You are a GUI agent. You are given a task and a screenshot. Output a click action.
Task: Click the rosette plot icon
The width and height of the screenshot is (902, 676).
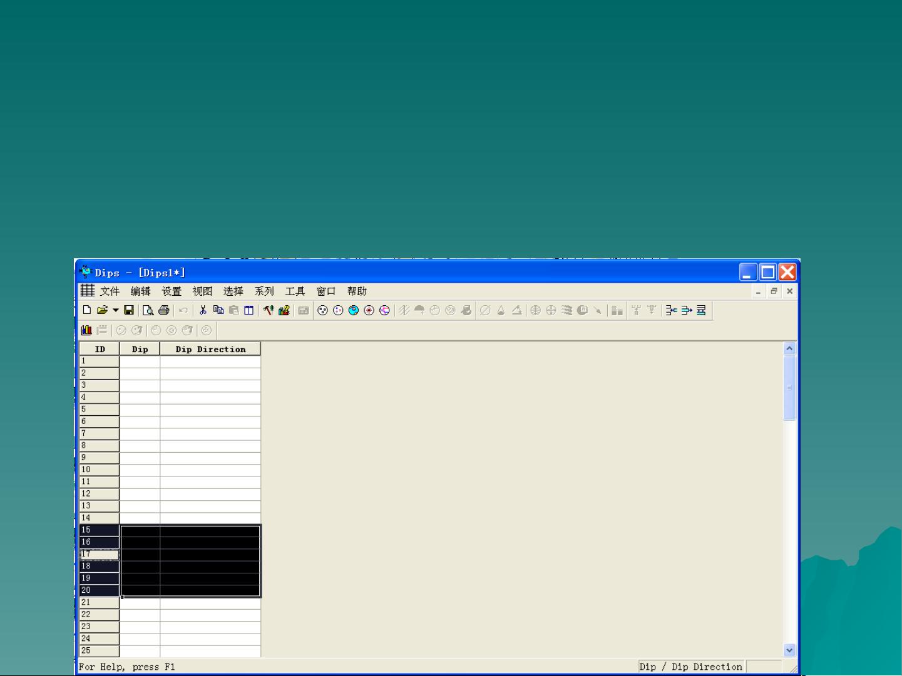(369, 310)
